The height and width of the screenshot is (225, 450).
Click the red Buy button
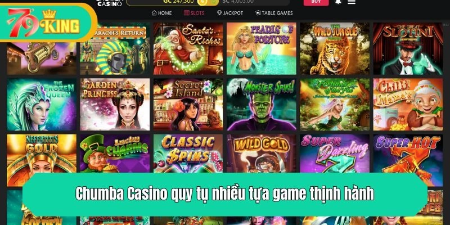coord(316,2)
